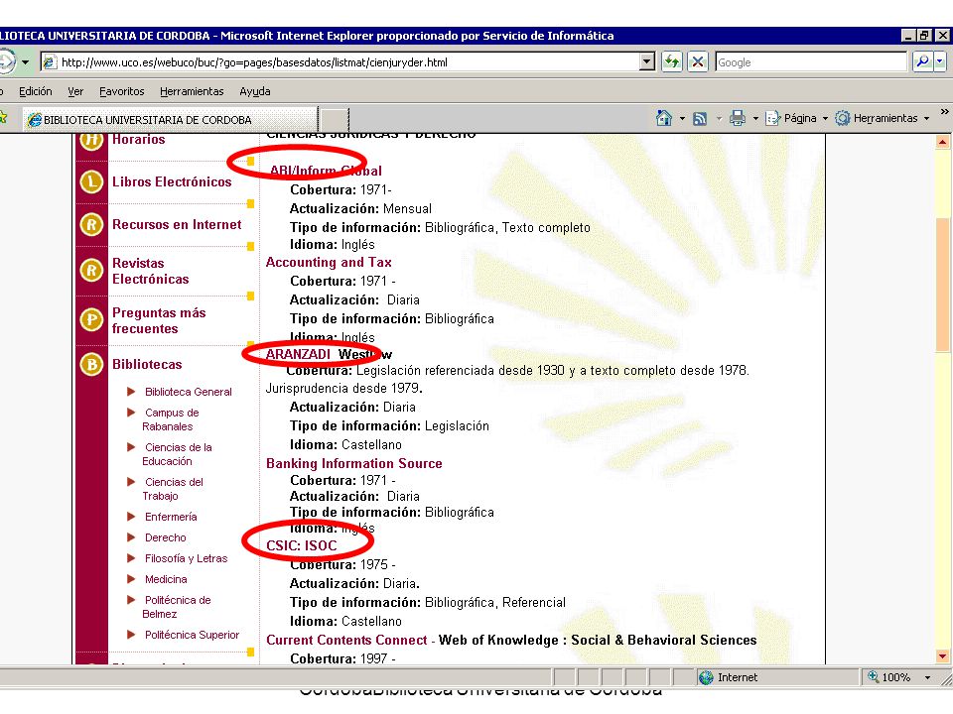953x714 pixels.
Task: Open the Ayuda menu
Action: pos(255,91)
